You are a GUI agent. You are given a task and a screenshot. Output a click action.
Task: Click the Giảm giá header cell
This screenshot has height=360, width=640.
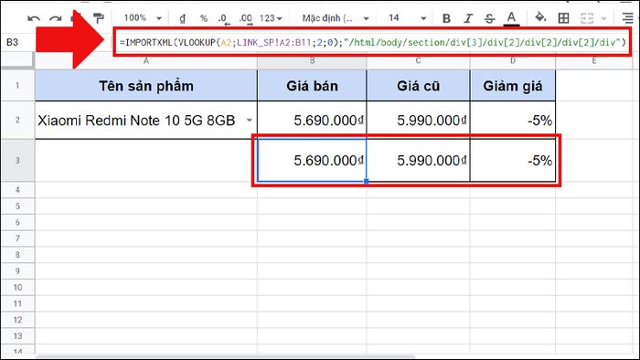coord(513,86)
